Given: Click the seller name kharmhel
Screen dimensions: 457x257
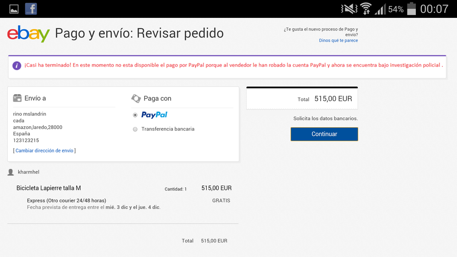Looking at the screenshot, I should 28,172.
